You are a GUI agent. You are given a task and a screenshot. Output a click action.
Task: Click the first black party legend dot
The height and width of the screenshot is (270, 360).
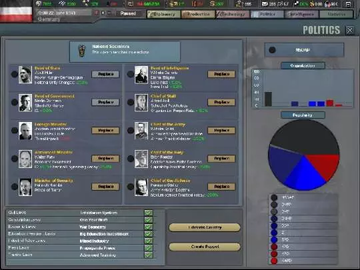pyautogui.click(x=274, y=197)
